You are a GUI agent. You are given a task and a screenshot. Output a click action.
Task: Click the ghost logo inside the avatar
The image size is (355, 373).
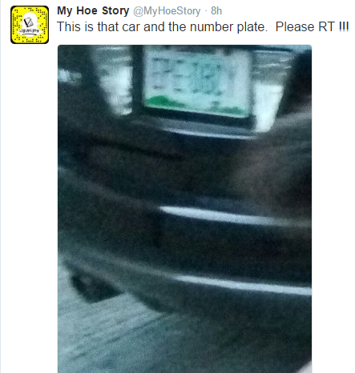[x=30, y=25]
